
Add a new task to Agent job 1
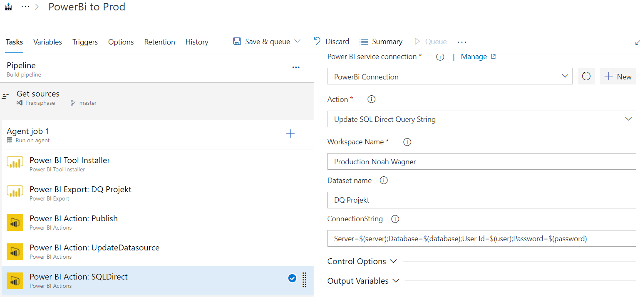[290, 134]
